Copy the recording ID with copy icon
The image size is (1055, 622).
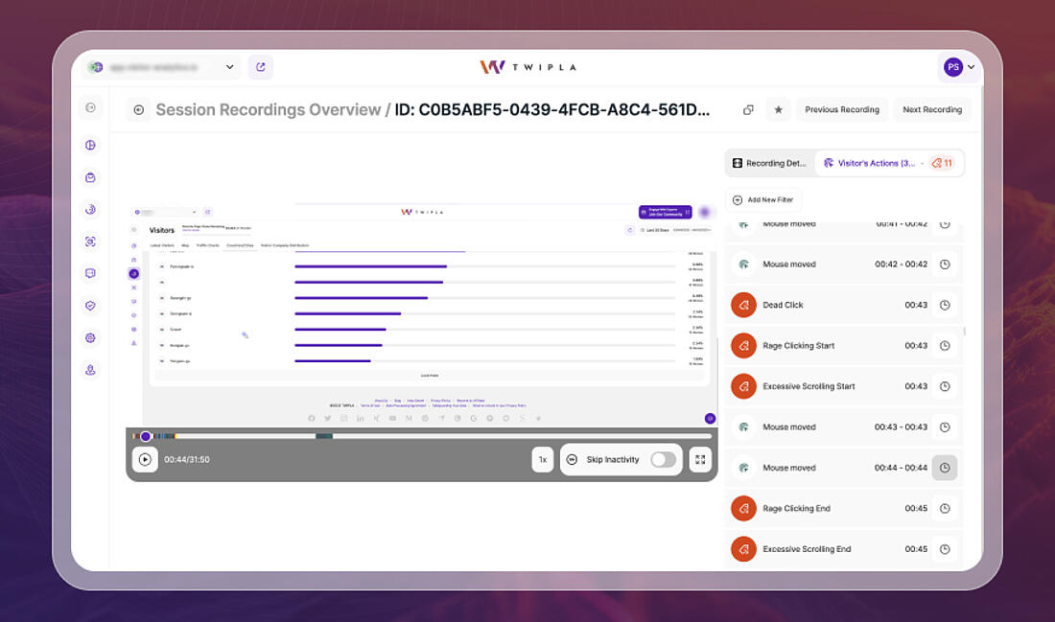pos(748,109)
